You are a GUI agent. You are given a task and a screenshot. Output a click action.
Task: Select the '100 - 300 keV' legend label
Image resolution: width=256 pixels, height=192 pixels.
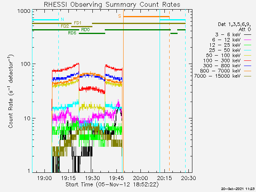tap(222, 60)
